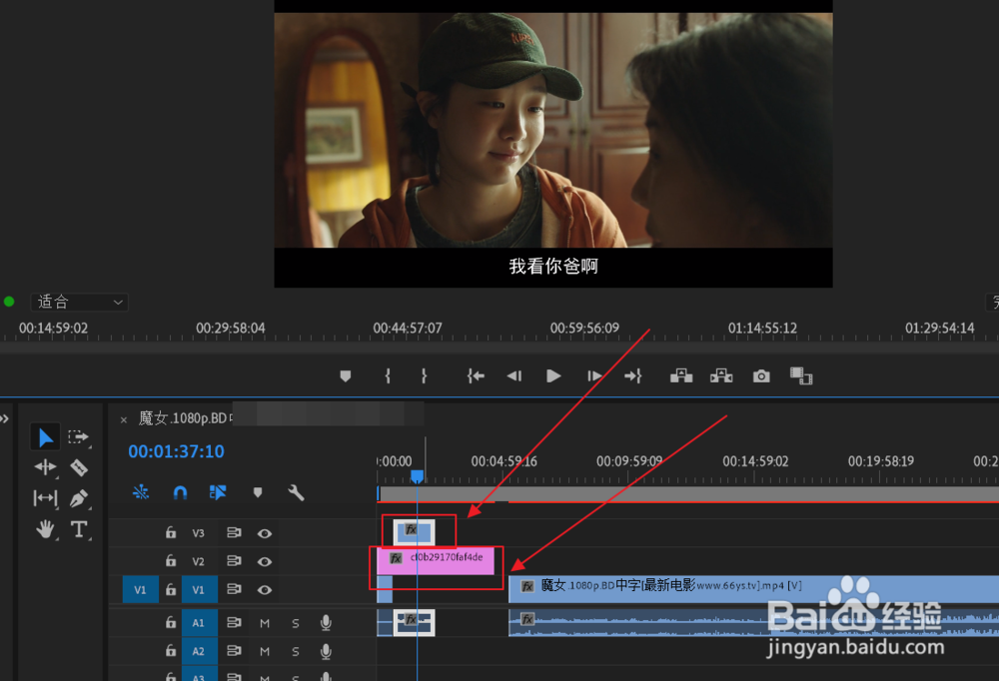The height and width of the screenshot is (681, 999).
Task: Add a marker in the timeline header
Action: click(x=258, y=492)
